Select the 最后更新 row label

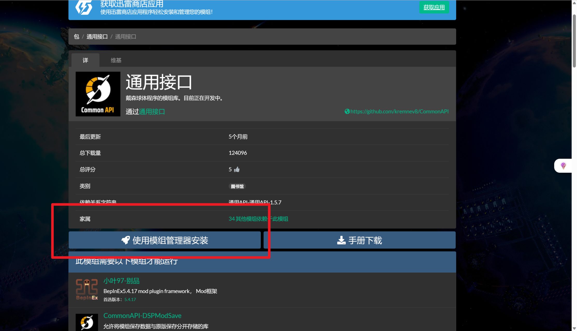[90, 137]
